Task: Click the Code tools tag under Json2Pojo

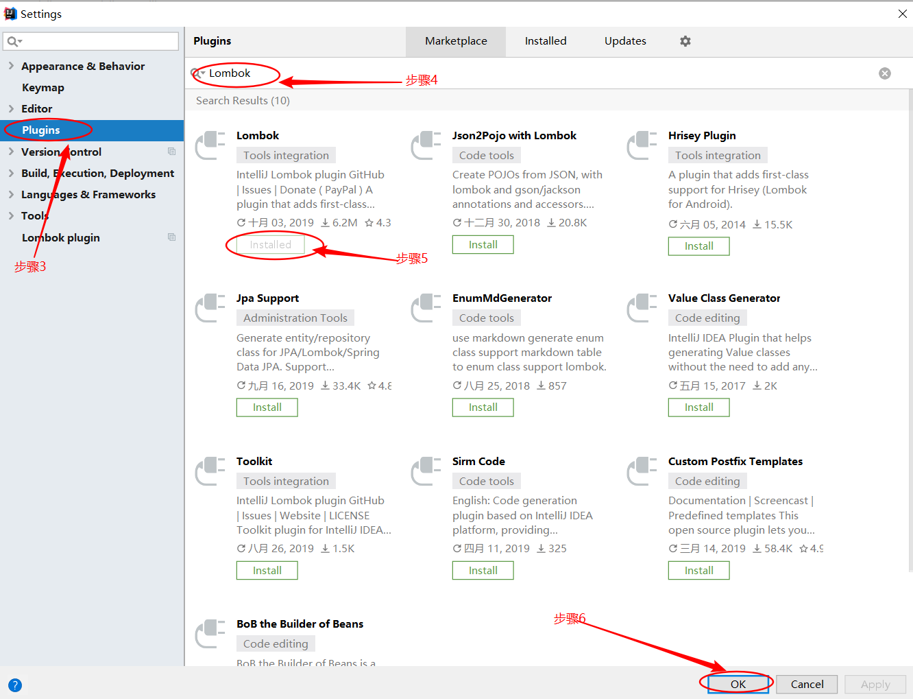Action: 486,156
